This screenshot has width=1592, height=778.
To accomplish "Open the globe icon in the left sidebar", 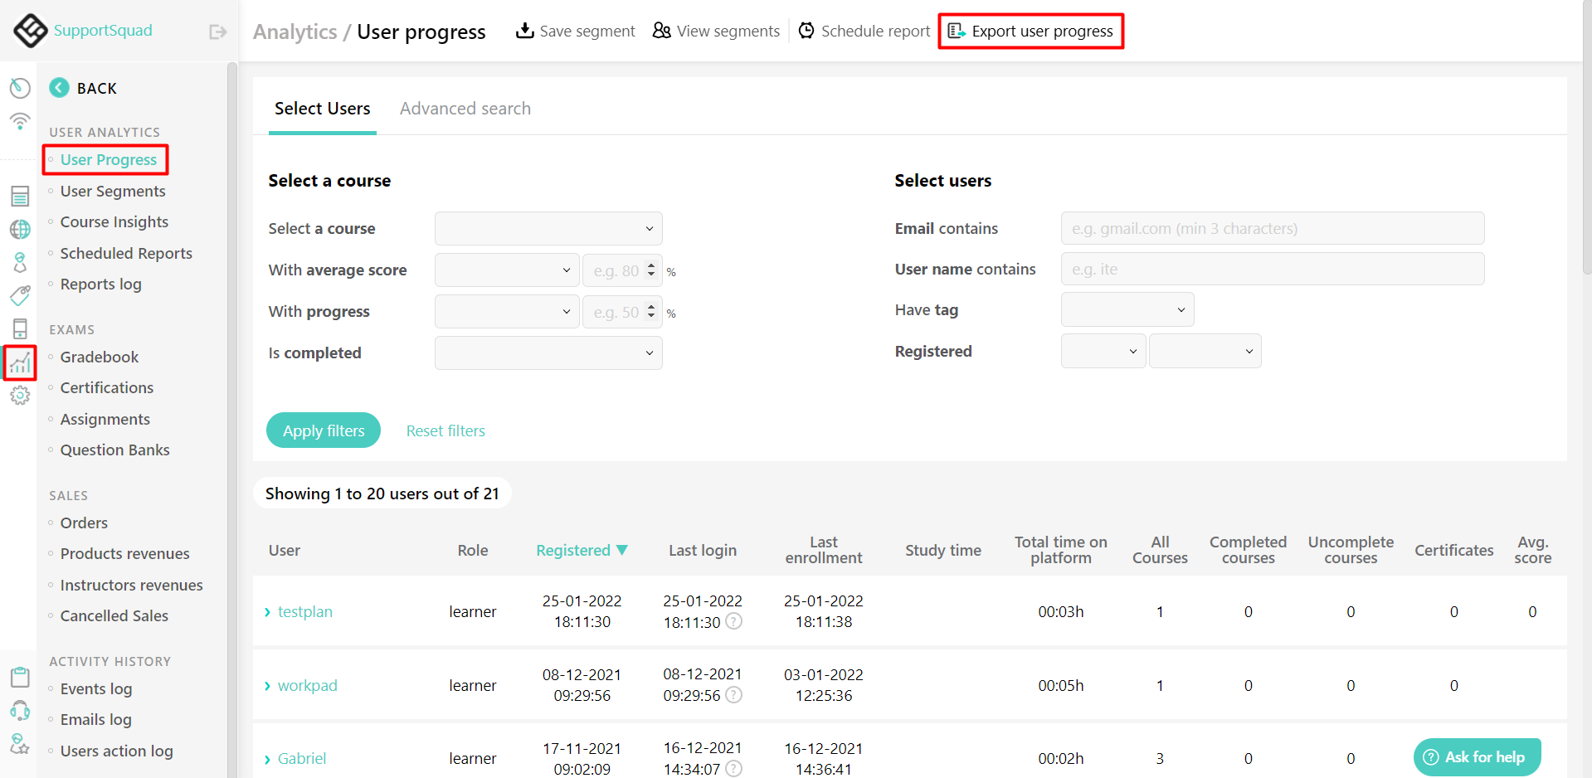I will coord(20,230).
